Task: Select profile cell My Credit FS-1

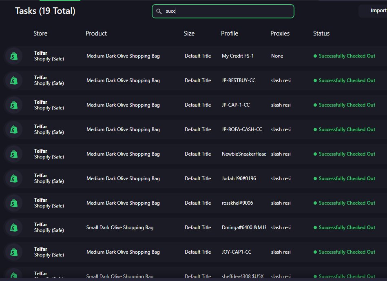Action: point(238,56)
